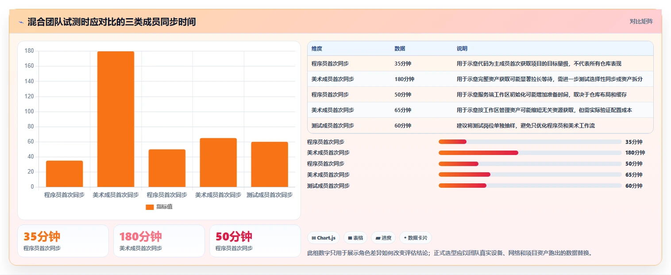Click the progress bar labeled 60分钟

530,186
